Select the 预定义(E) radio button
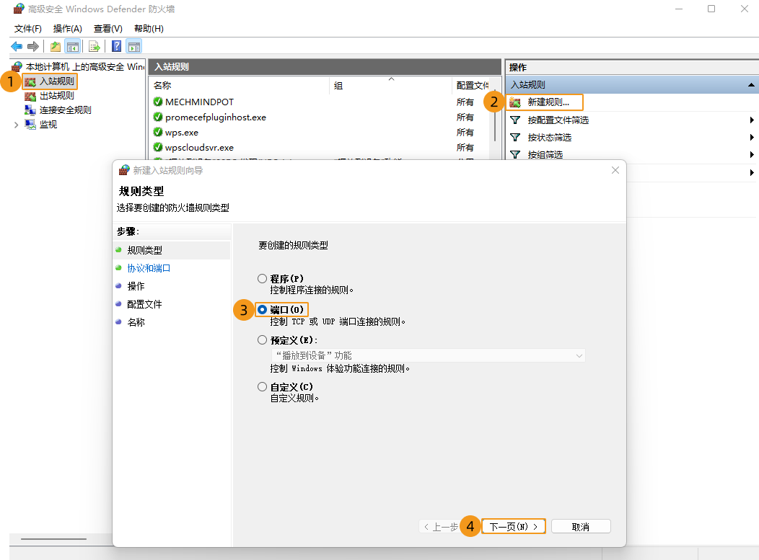The image size is (759, 560). coord(263,340)
